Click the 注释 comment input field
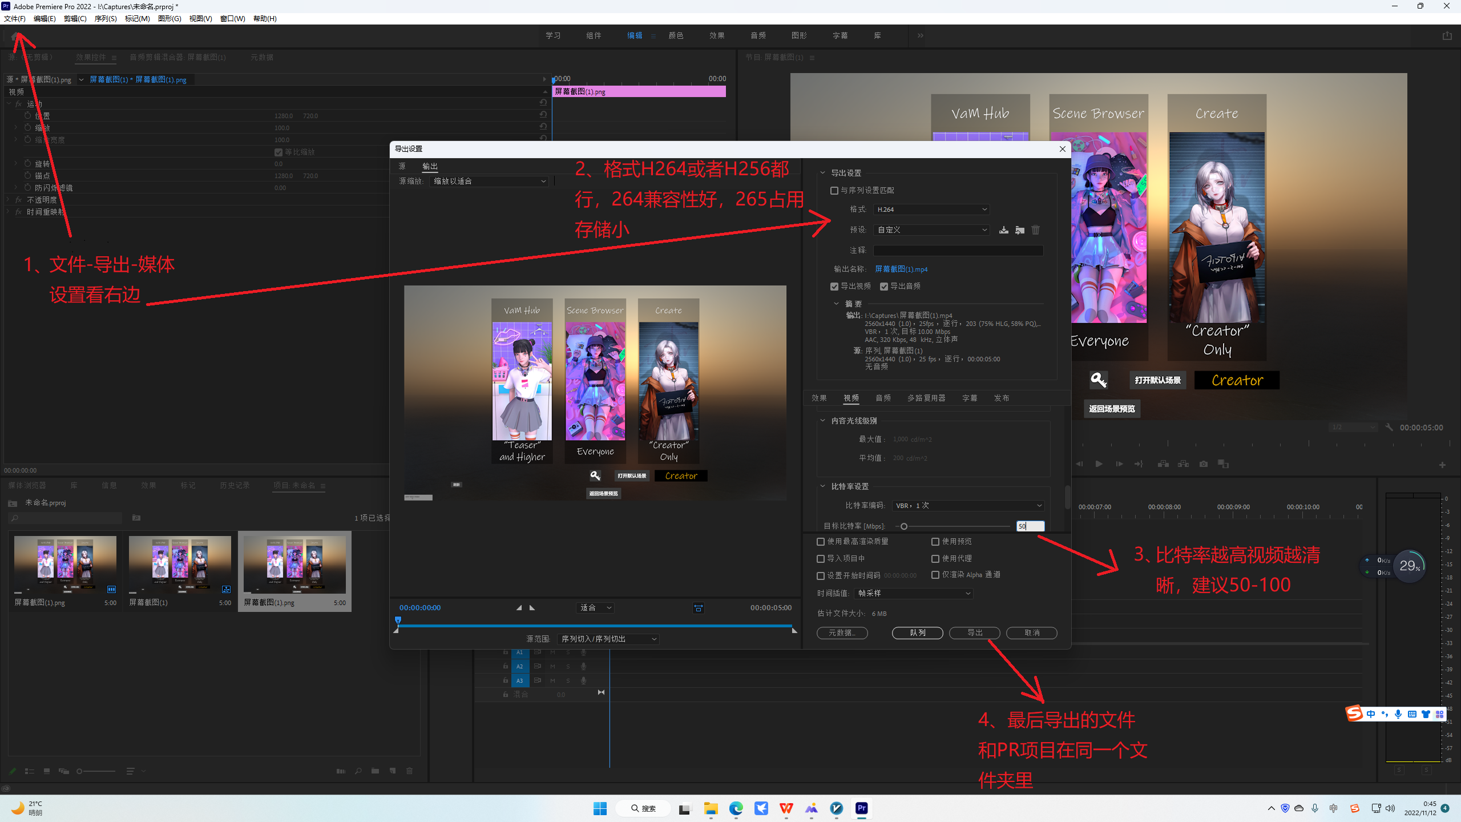The width and height of the screenshot is (1461, 822). pos(958,251)
